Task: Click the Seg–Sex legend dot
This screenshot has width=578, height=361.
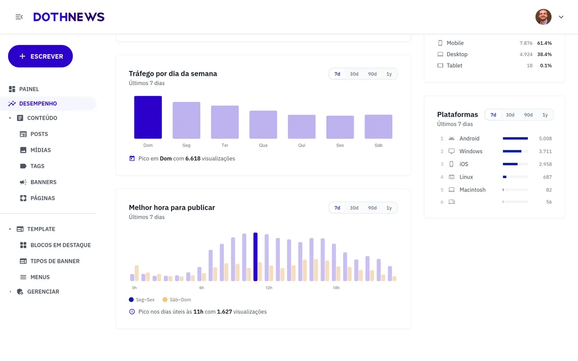Action: [131, 299]
